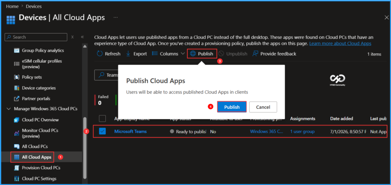Click the sidebar vertical scrollbar thumb
The height and width of the screenshot is (185, 391).
[85, 148]
